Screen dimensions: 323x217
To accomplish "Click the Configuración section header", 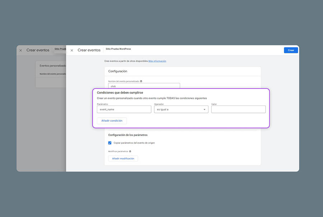I will (118, 71).
